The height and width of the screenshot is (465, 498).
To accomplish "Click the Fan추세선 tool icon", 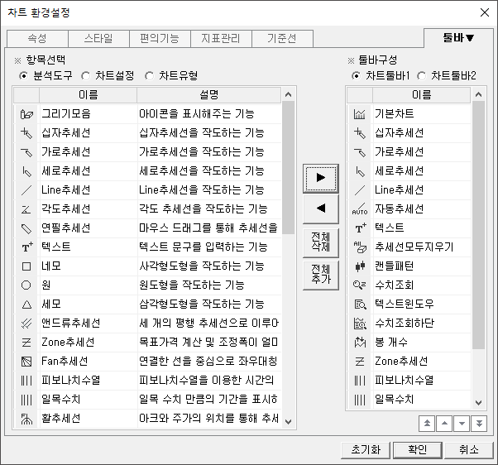I will [x=26, y=361].
